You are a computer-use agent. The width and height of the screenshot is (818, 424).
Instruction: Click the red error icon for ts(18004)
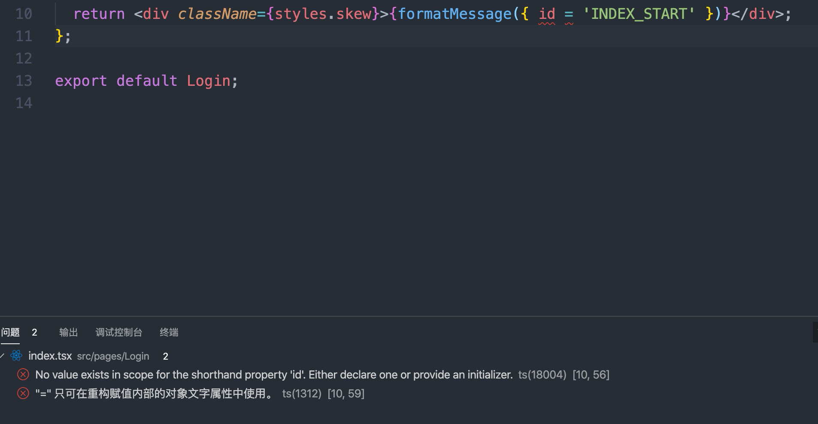[x=22, y=374]
